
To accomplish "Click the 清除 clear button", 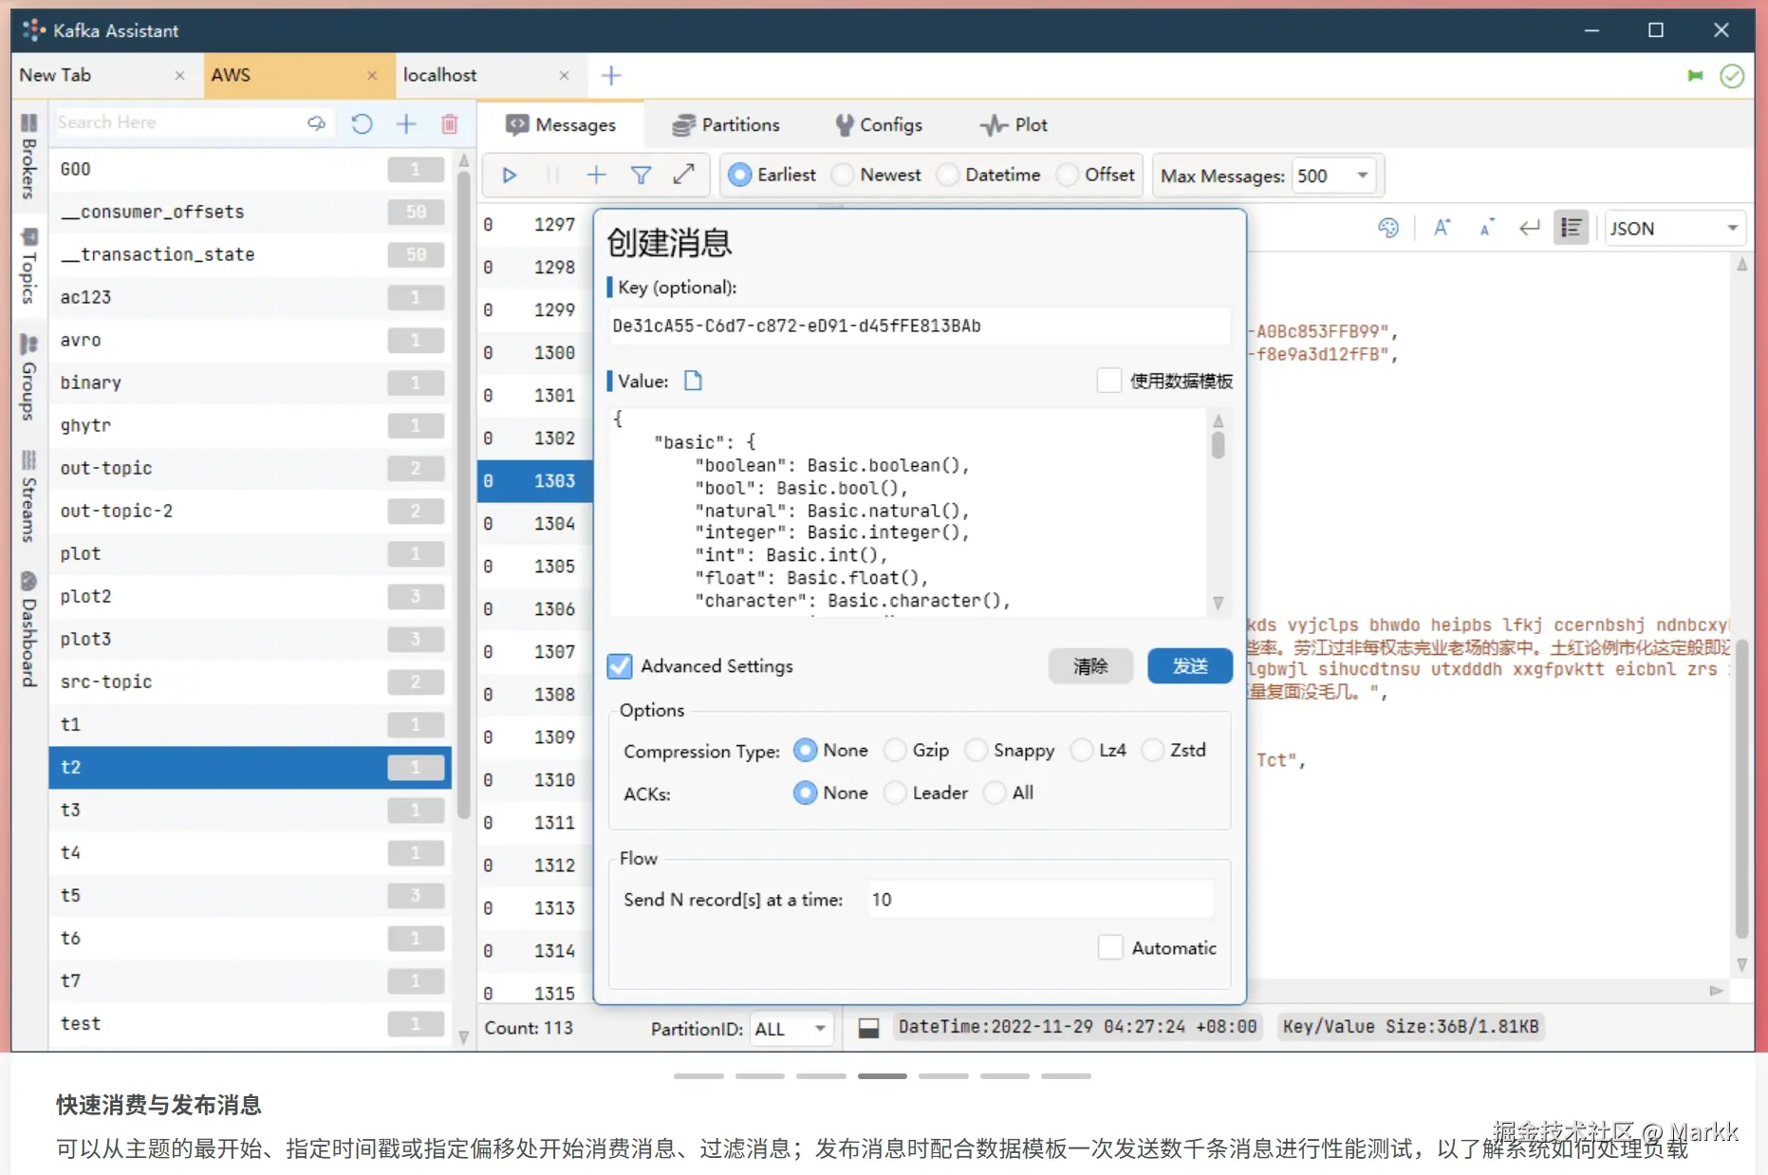I will (x=1090, y=666).
